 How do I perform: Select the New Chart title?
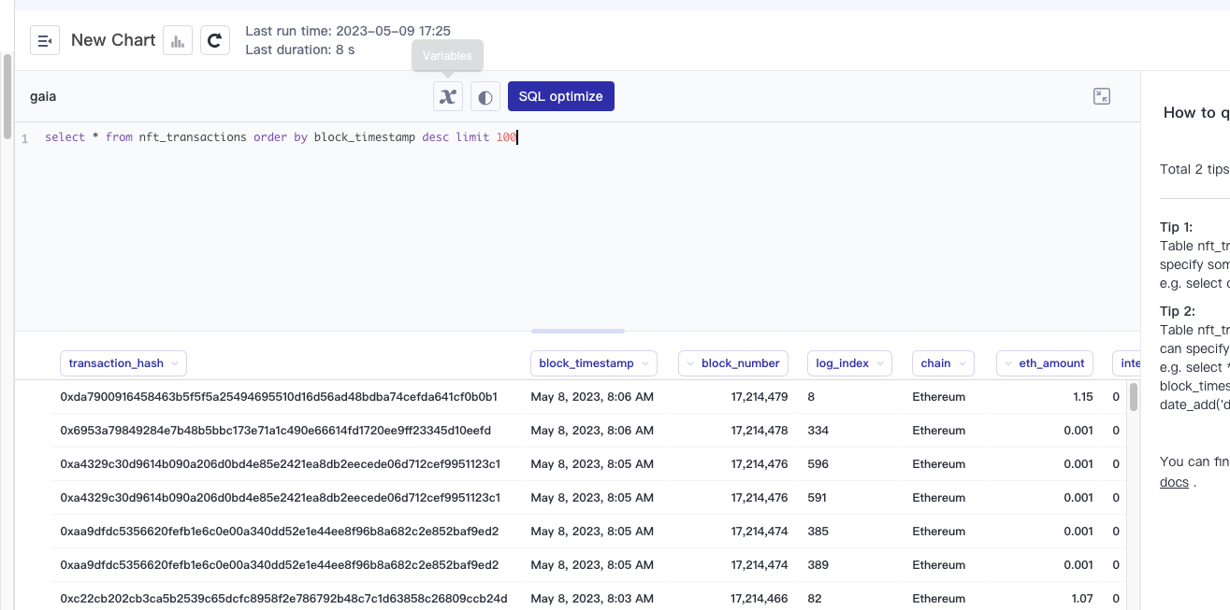[112, 39]
